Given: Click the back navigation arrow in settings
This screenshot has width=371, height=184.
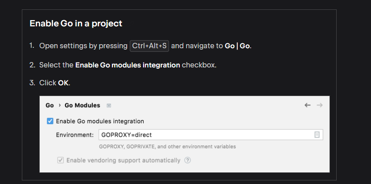Looking at the screenshot, I should tap(307, 105).
